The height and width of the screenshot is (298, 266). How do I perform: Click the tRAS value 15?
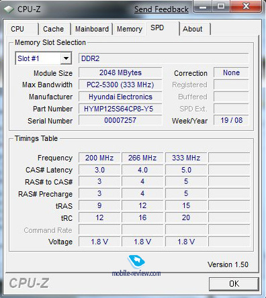(x=186, y=205)
